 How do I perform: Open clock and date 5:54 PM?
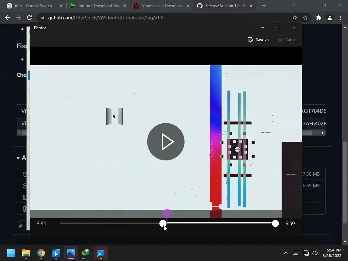332,253
